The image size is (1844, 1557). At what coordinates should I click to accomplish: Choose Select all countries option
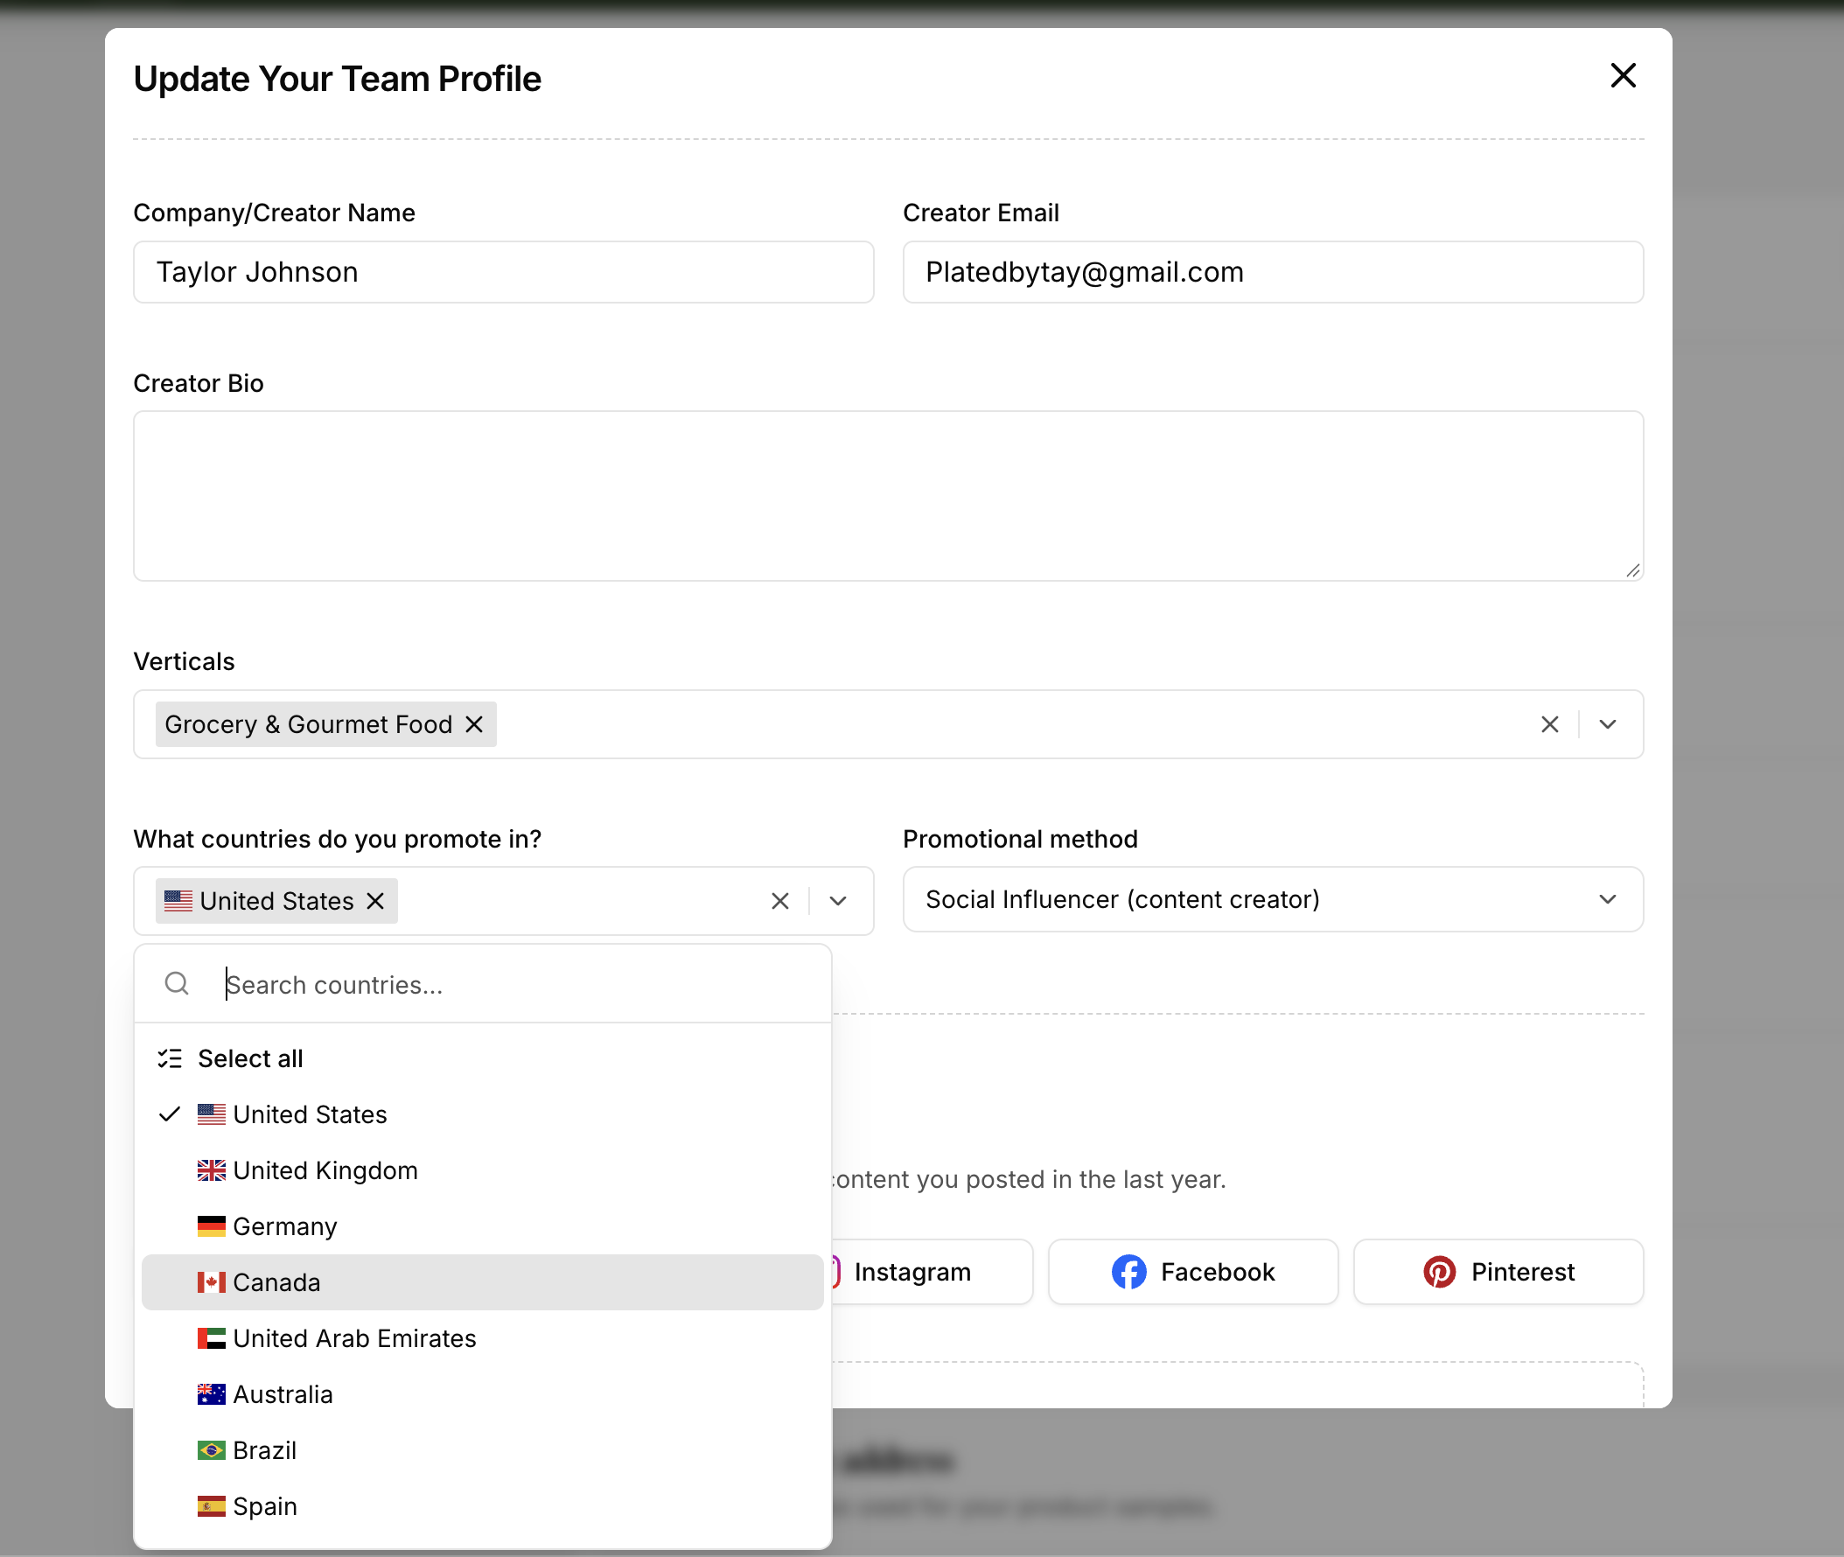tap(483, 1058)
